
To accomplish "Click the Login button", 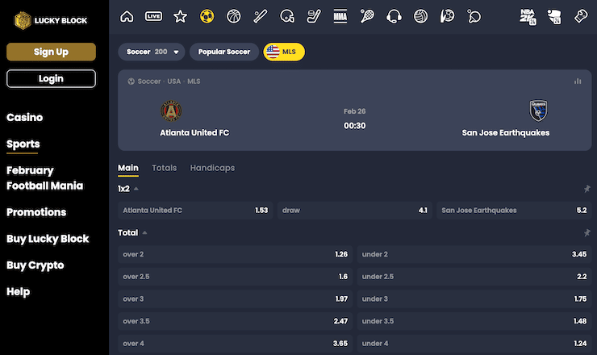I will [51, 78].
